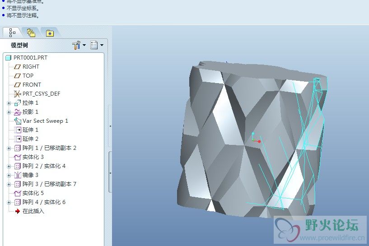
Task: Click the 阵列 2 pattern icon
Action: coord(18,166)
